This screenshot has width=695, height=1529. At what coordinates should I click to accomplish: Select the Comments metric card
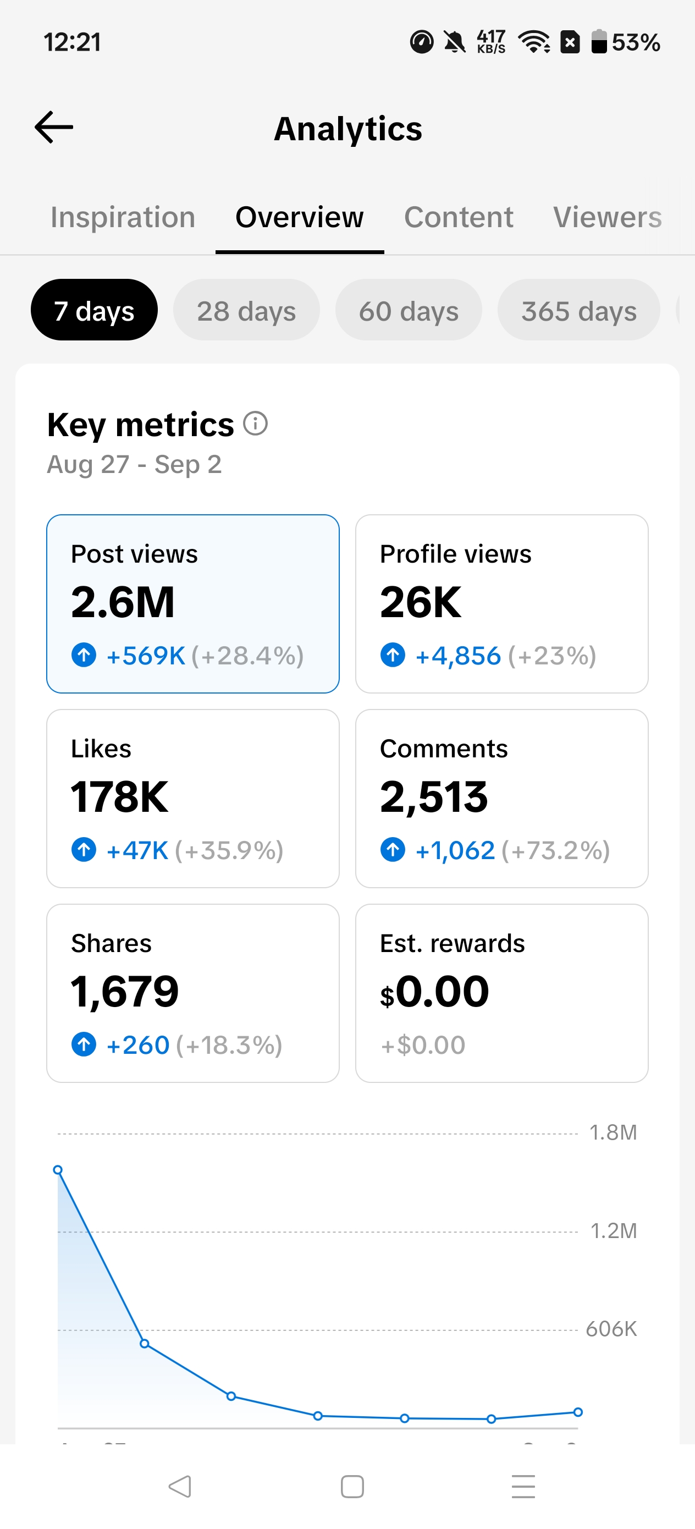502,799
